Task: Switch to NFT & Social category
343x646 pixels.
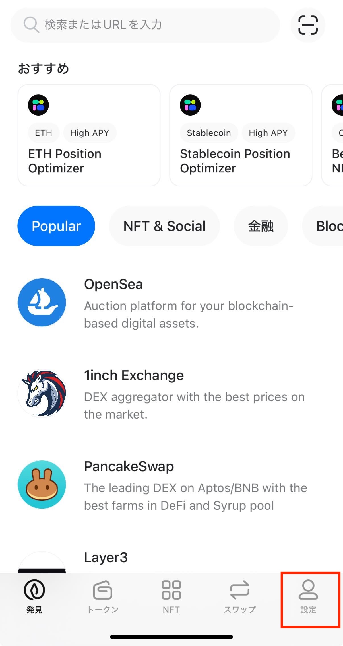Action: pyautogui.click(x=164, y=226)
